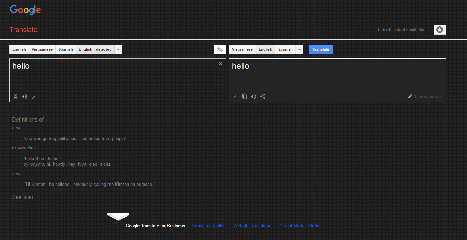Click the See also heading
Screen dimensions: 467x240
coord(23,197)
